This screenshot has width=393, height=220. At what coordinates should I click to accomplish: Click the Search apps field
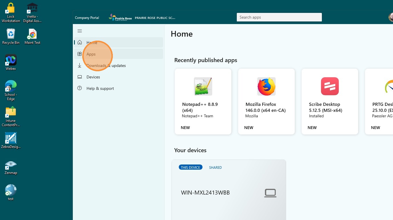[x=279, y=17]
